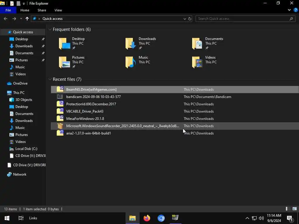Select pinned Documents under Quick access

(24, 53)
